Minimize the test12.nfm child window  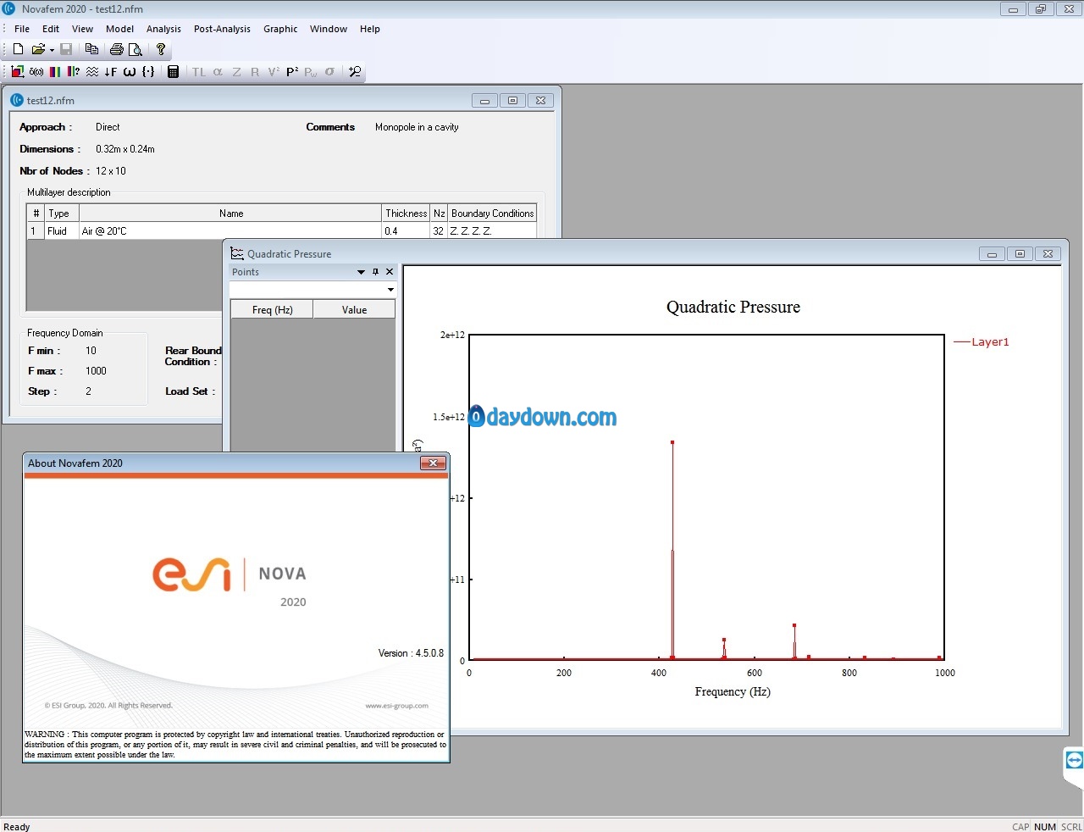click(484, 100)
